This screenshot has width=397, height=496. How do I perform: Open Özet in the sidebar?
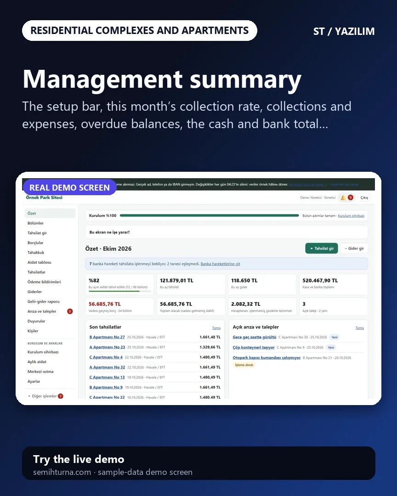click(50, 213)
